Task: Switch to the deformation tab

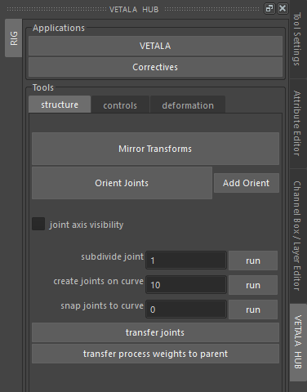Action: pyautogui.click(x=188, y=105)
